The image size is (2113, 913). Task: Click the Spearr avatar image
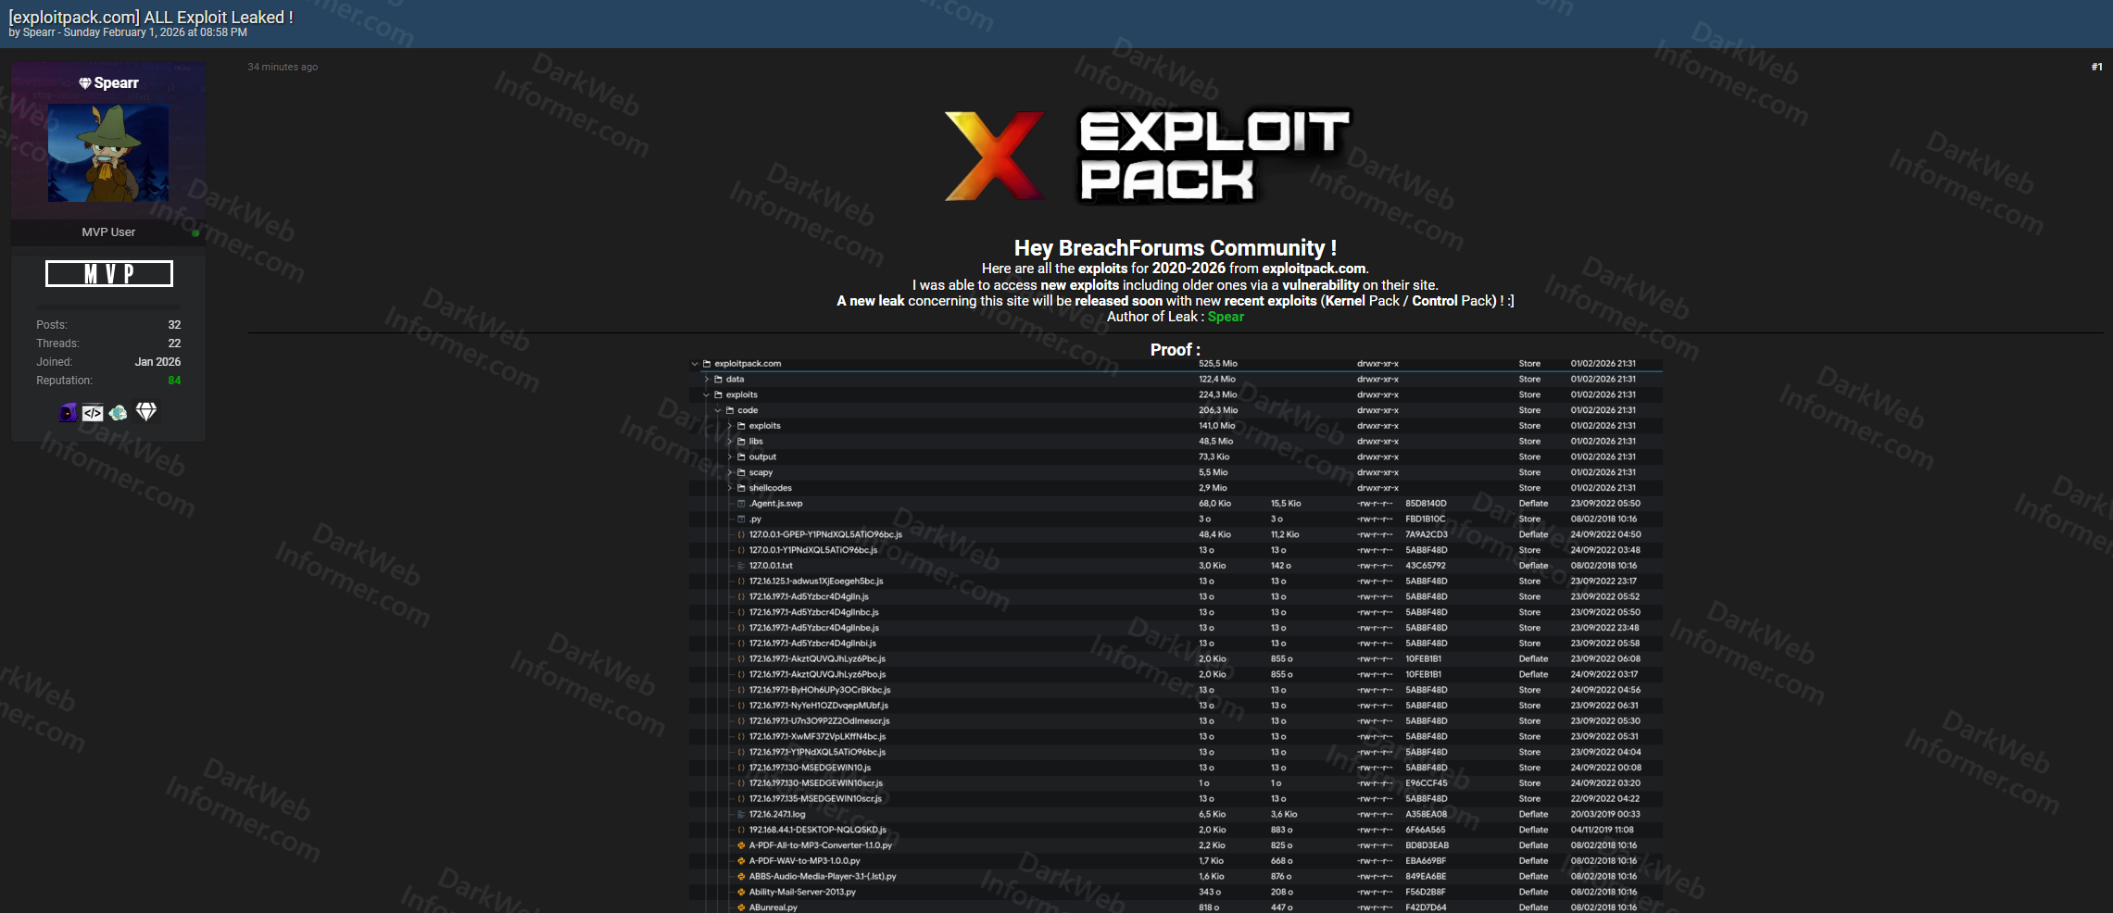pyautogui.click(x=108, y=153)
